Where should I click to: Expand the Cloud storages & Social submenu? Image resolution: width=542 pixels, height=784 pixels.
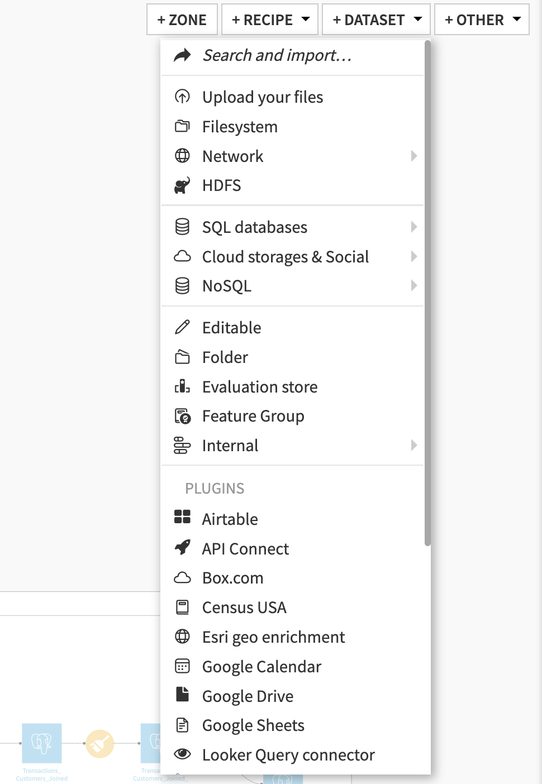pyautogui.click(x=414, y=256)
